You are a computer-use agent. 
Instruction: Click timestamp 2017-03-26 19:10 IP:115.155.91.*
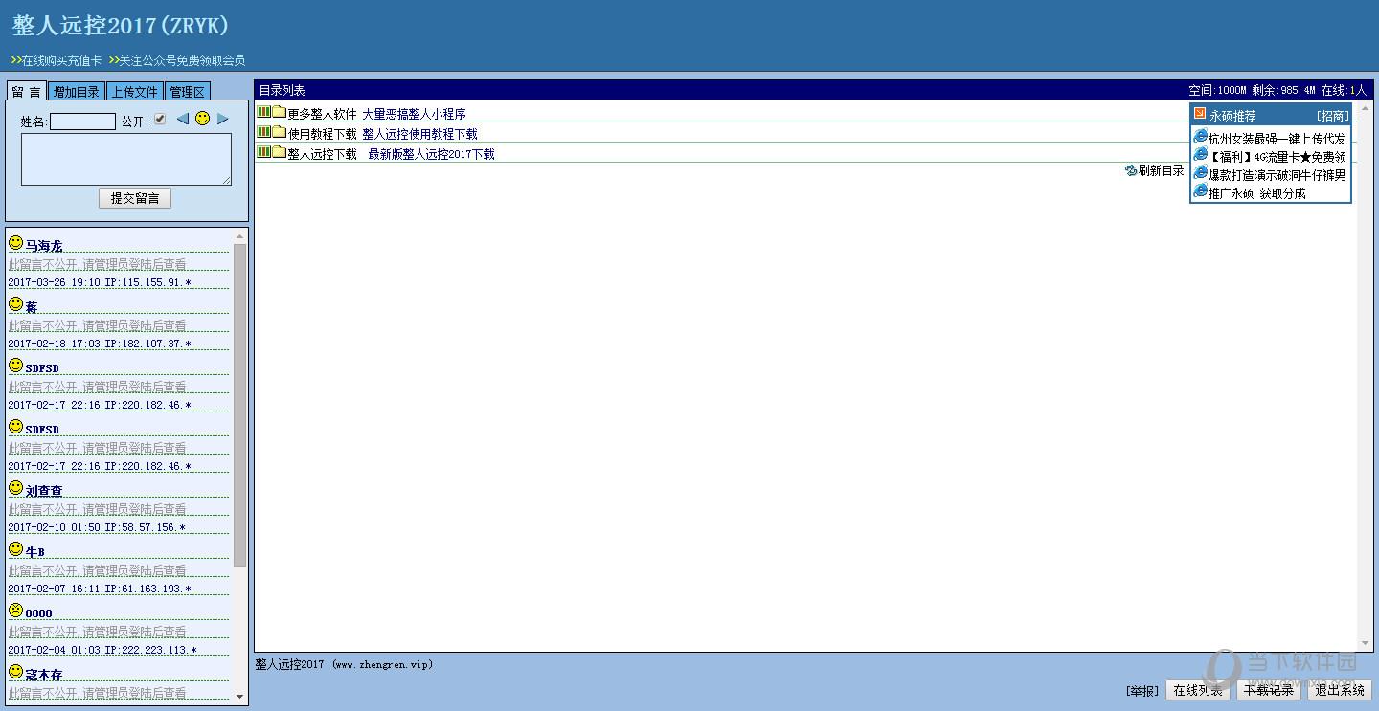[100, 282]
